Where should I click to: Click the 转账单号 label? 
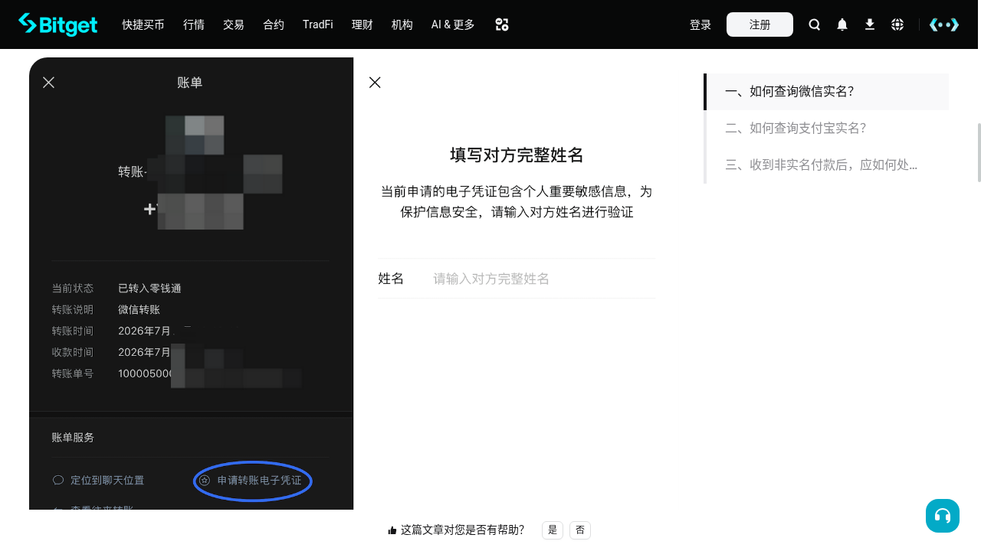(x=73, y=374)
